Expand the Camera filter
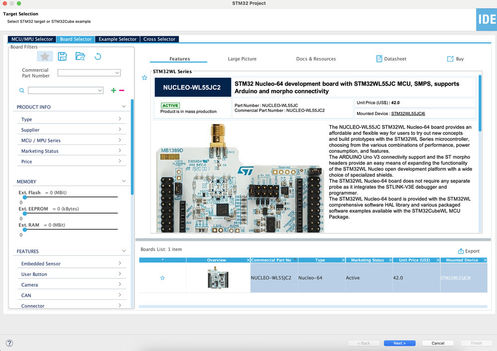497x351 pixels. (120, 284)
